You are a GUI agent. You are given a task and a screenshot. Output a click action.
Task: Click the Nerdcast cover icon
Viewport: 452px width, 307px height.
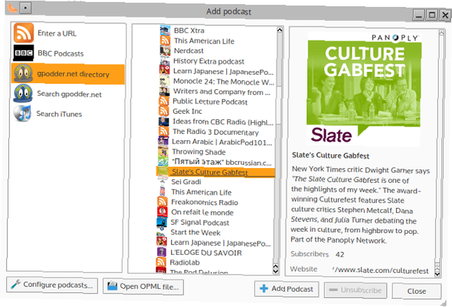pyautogui.click(x=165, y=51)
